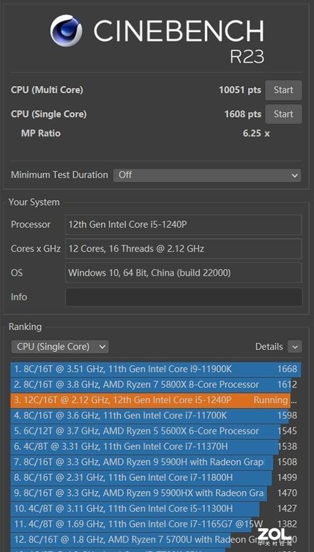Start the CPU Single Core test
This screenshot has height=552, width=314.
[283, 114]
